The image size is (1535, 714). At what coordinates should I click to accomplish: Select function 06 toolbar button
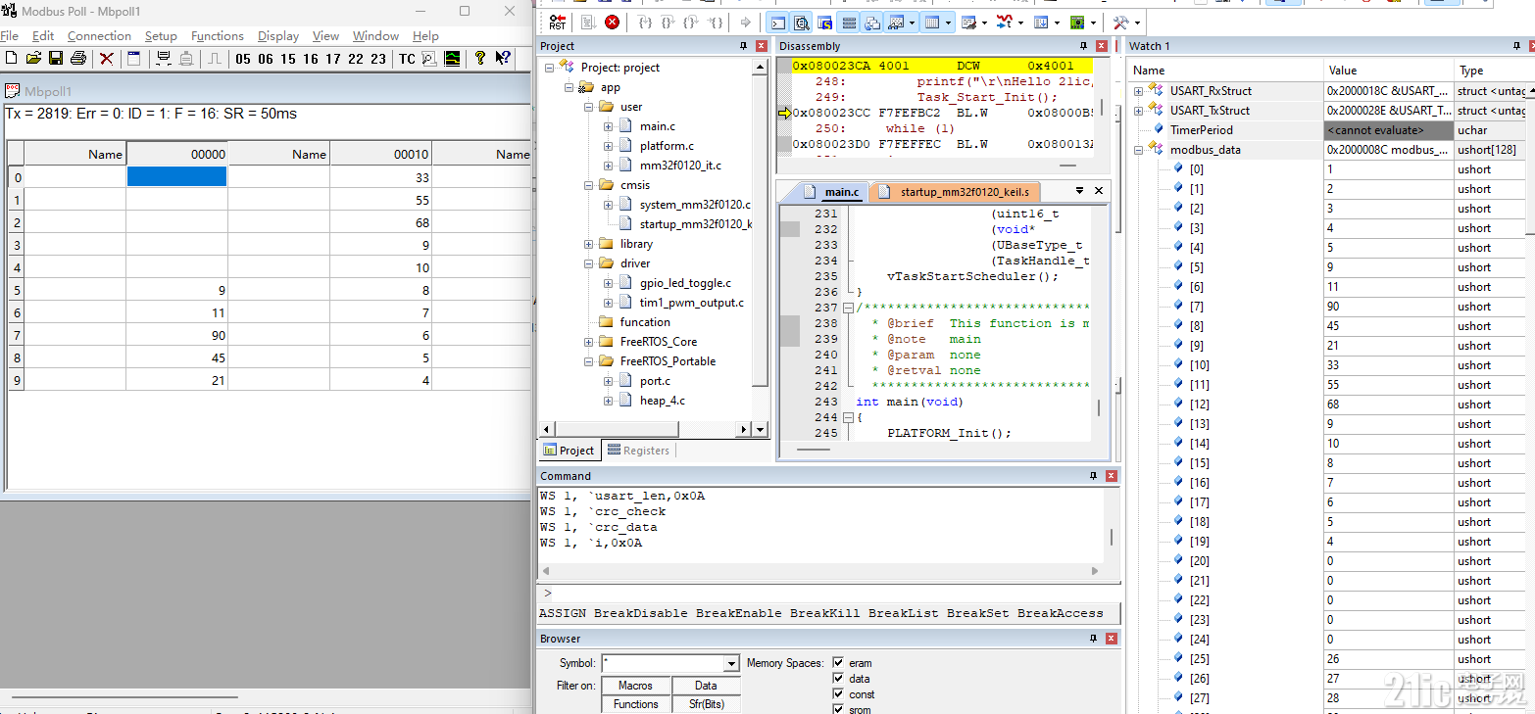pyautogui.click(x=266, y=59)
